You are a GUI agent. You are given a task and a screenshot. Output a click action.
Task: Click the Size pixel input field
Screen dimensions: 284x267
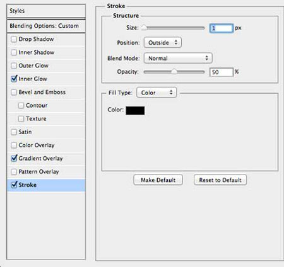click(222, 28)
